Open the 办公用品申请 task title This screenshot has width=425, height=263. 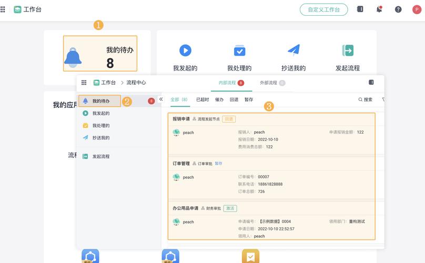pos(185,208)
